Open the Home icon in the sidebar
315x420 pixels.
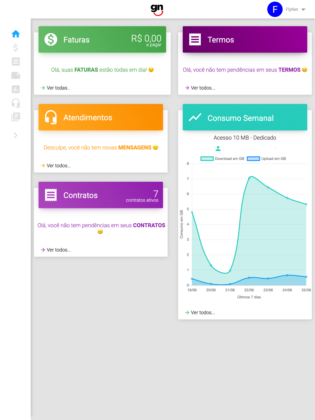(x=16, y=34)
